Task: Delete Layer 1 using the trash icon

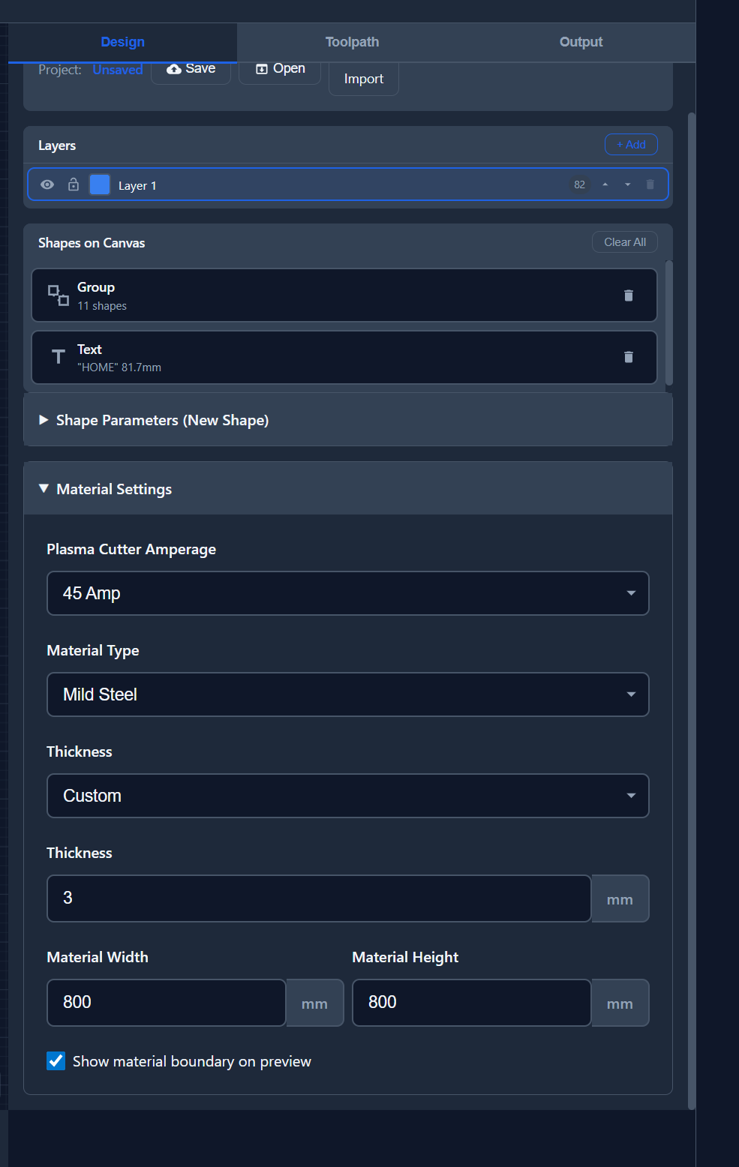Action: [x=650, y=184]
